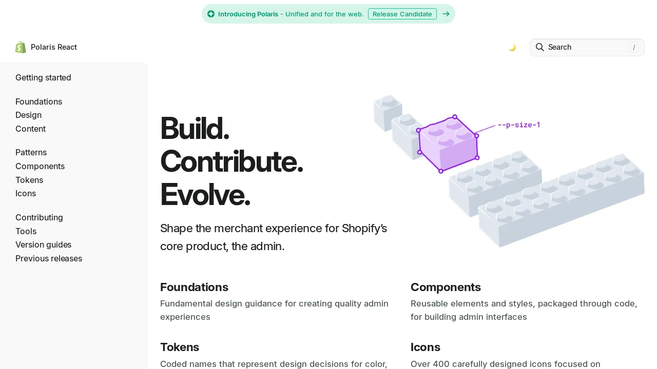Open the Foundations sidebar item
This screenshot has width=657, height=369.
38,101
